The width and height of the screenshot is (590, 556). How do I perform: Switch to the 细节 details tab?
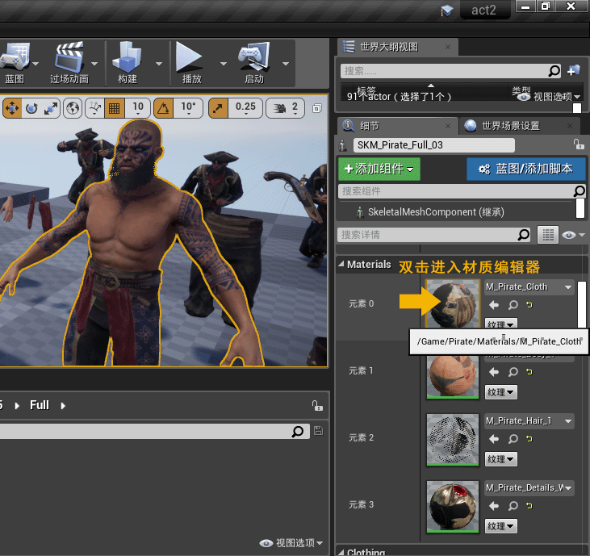point(370,126)
